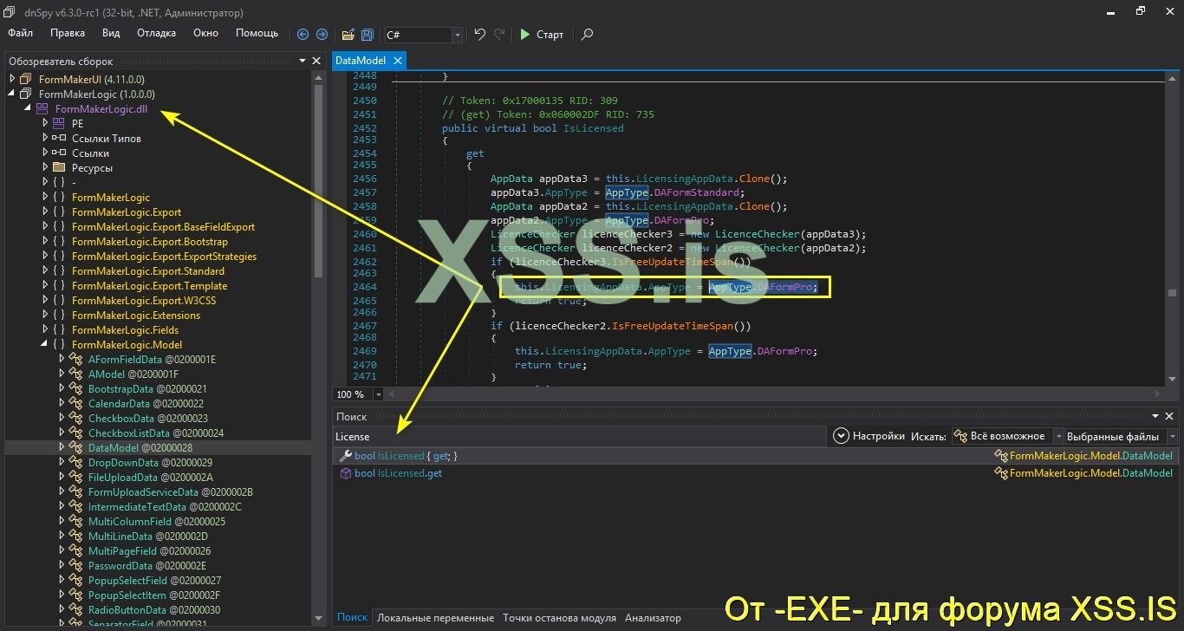This screenshot has width=1184, height=631.
Task: Expand the Настройки search options
Action: [868, 436]
